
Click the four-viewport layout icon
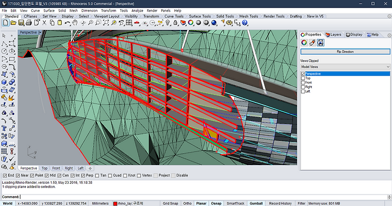click(129, 23)
